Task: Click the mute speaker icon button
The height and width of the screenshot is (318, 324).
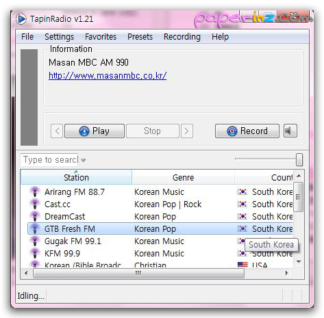Action: coord(290,131)
